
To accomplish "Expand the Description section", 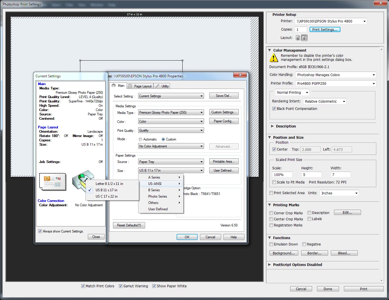I will pyautogui.click(x=272, y=126).
